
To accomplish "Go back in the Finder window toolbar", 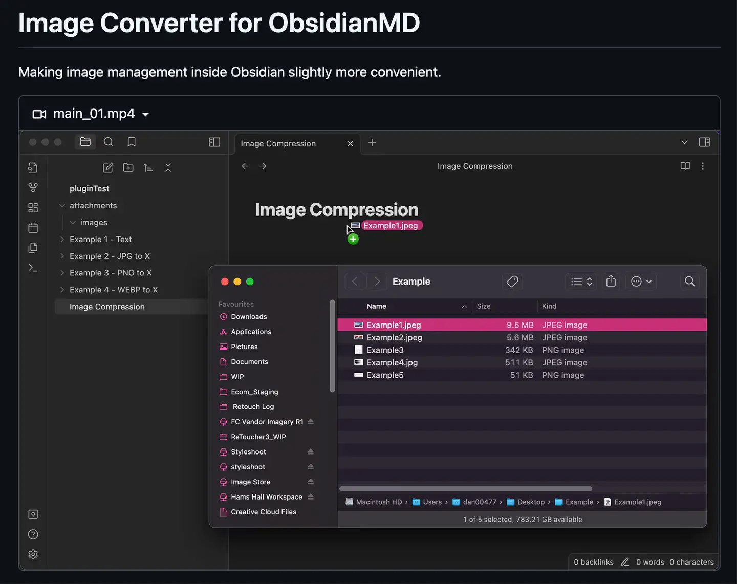I will pos(355,282).
